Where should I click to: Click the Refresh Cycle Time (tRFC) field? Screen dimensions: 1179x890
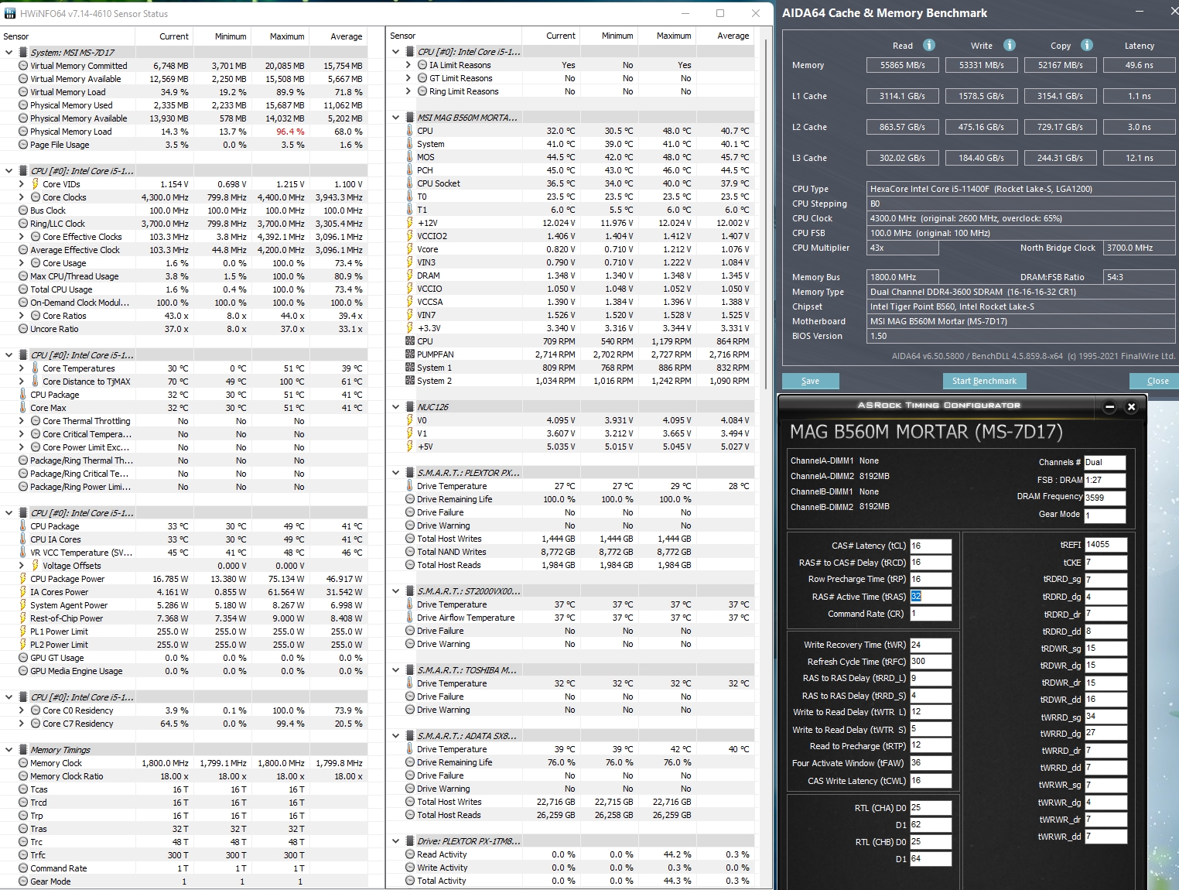(930, 662)
